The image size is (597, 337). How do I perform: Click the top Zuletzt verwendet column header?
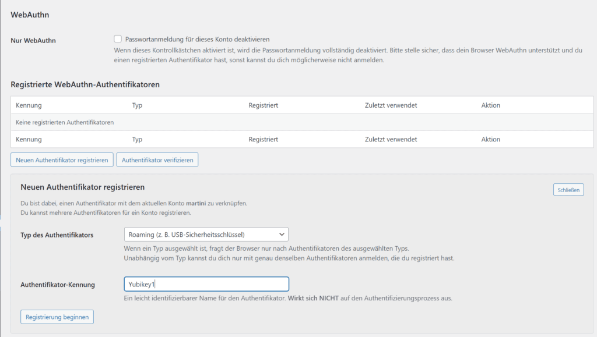point(391,105)
